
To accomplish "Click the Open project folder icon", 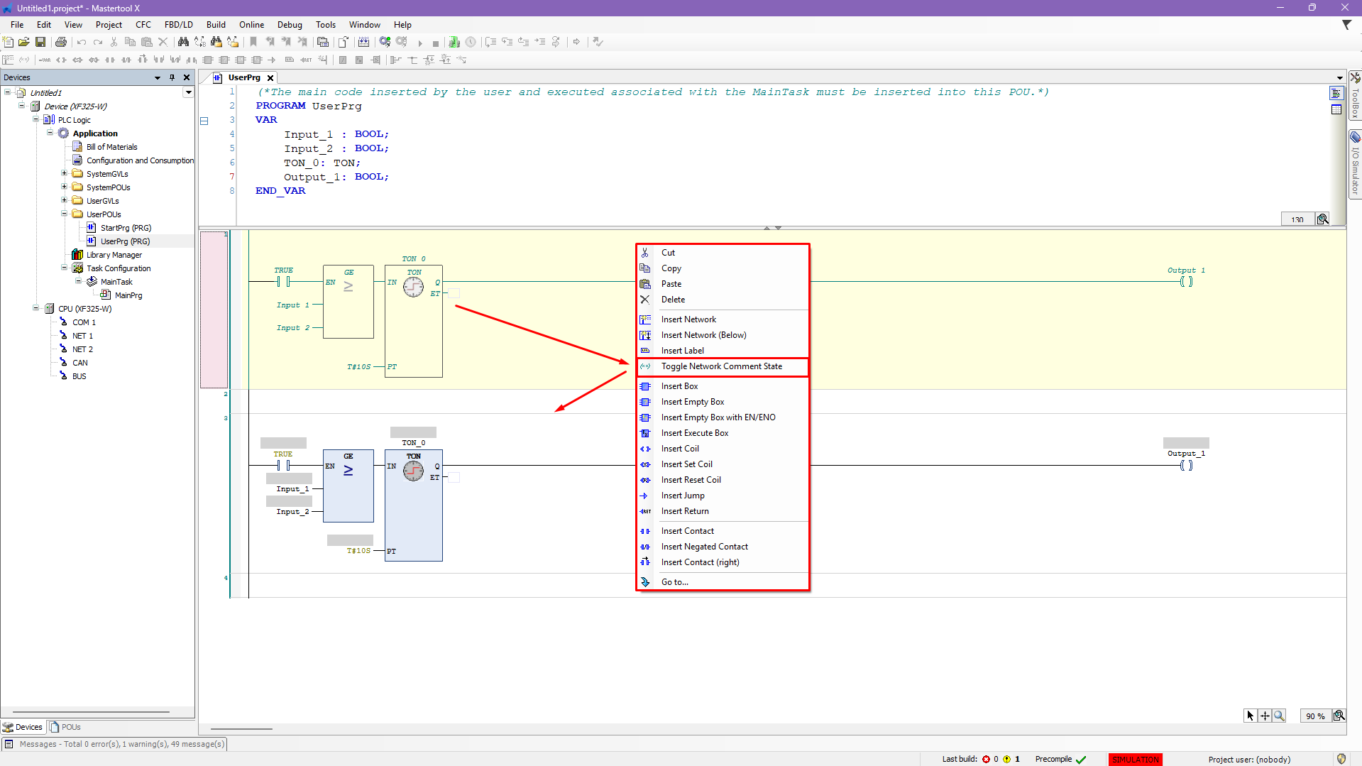I will [24, 43].
